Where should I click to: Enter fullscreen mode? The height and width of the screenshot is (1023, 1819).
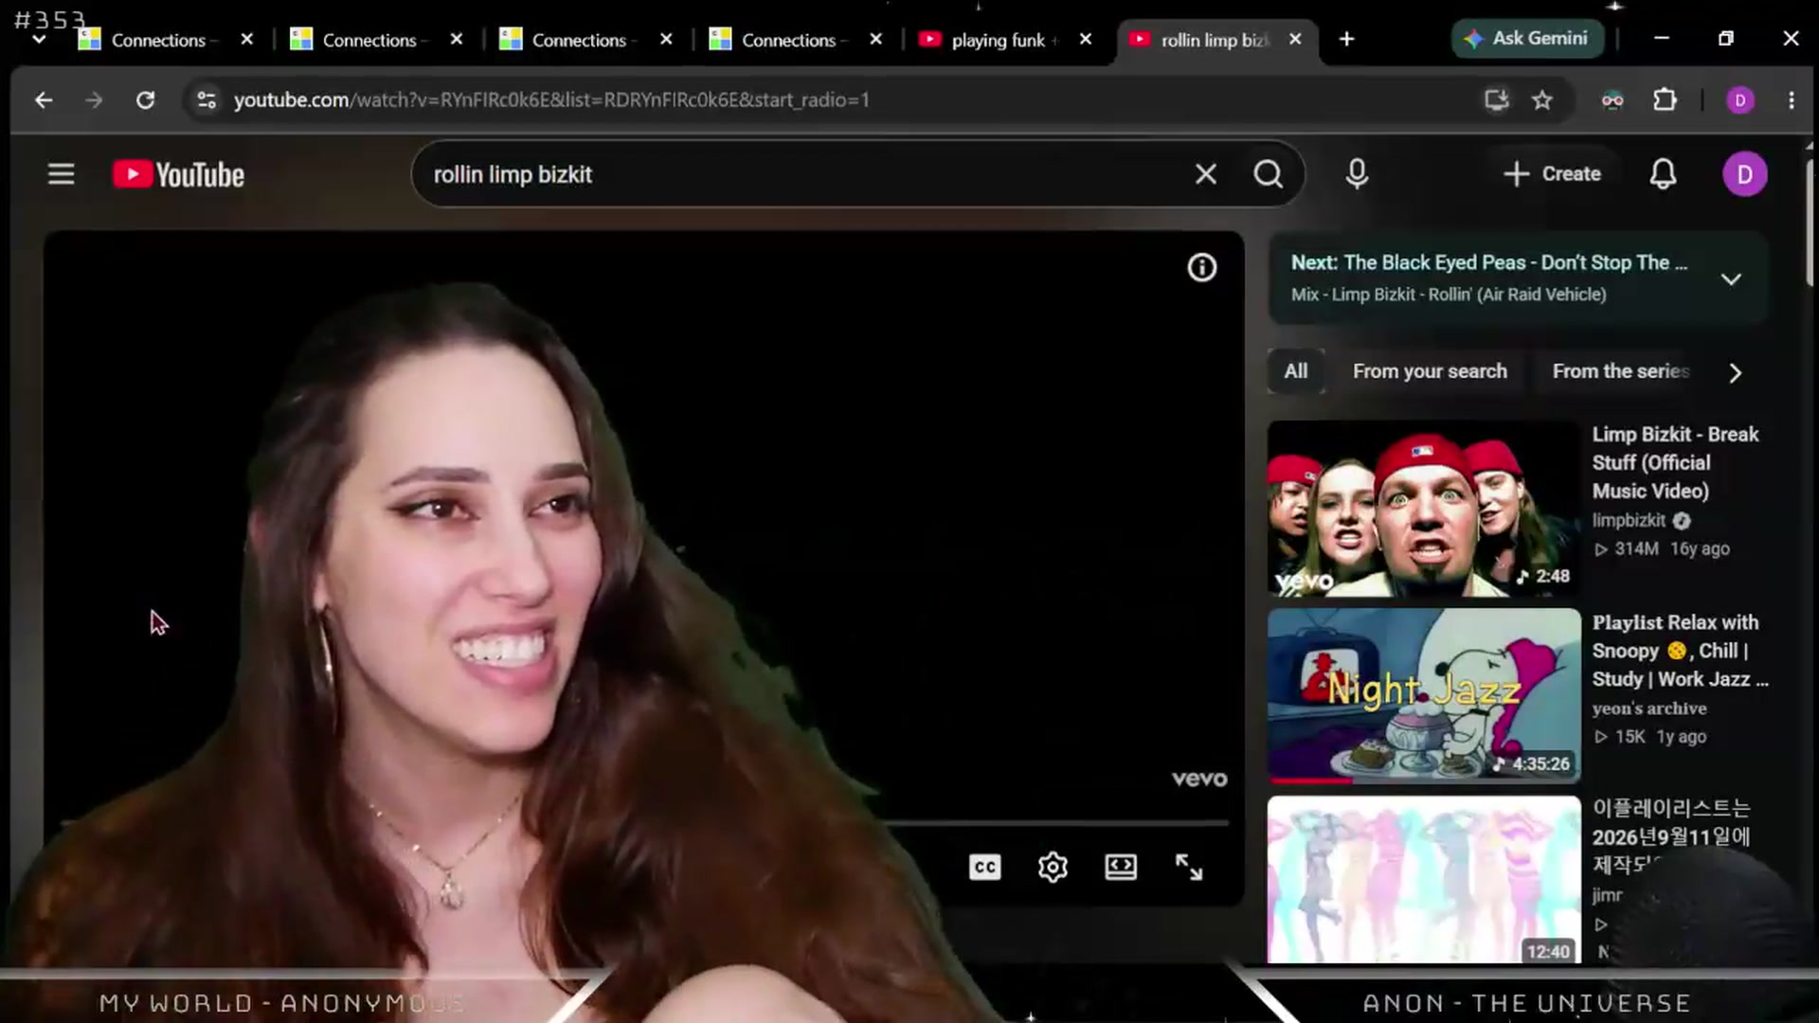click(x=1188, y=867)
